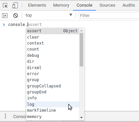Toggle the device toolbar icon
This screenshot has height=122, width=139.
click(15, 5)
